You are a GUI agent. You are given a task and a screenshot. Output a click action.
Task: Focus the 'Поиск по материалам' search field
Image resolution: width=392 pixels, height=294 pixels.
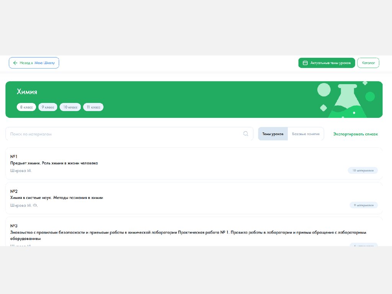click(129, 134)
